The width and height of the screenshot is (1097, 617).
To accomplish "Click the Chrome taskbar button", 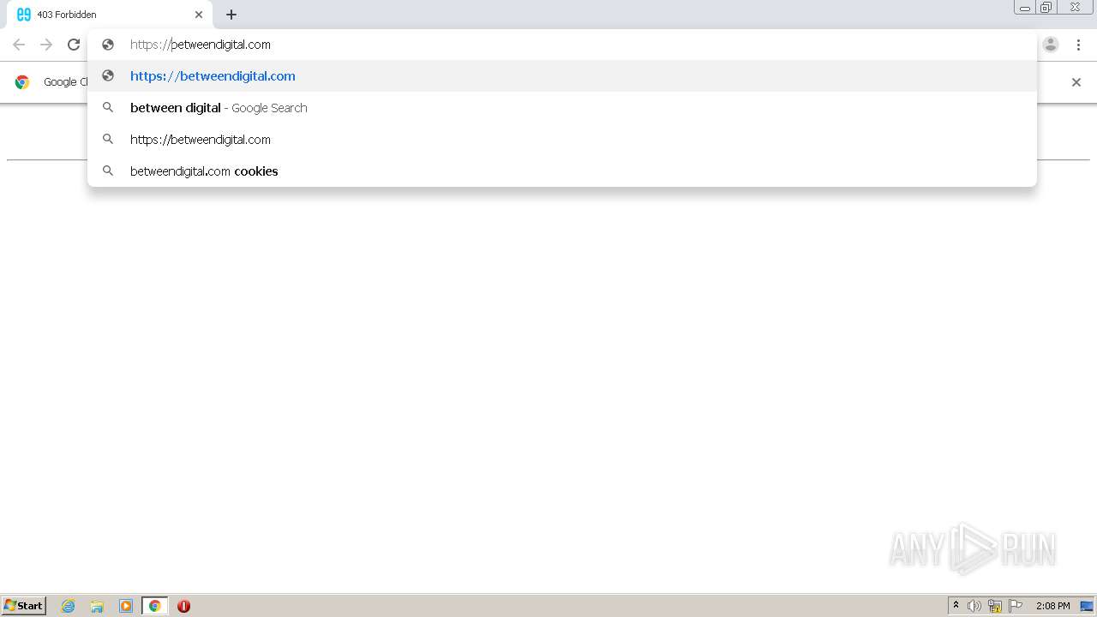I will [154, 606].
